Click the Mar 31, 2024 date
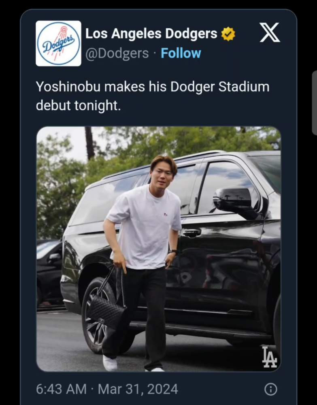The image size is (317, 405). (x=138, y=389)
